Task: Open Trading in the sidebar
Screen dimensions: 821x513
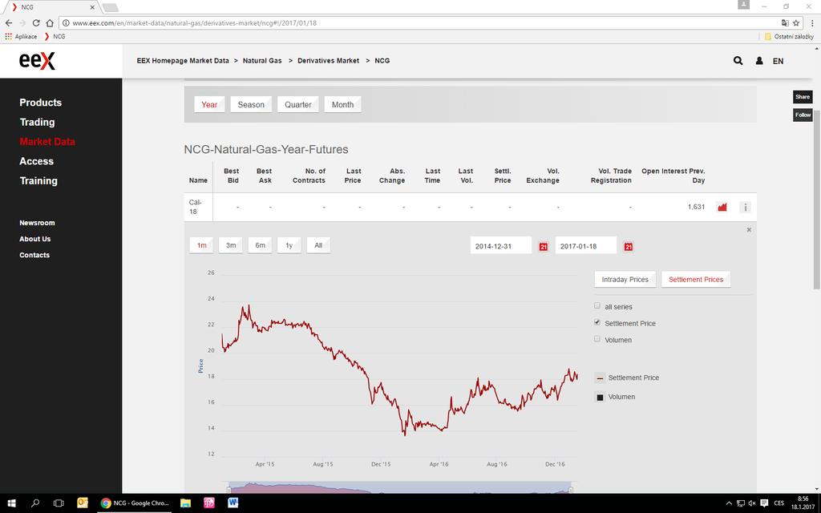Action: tap(37, 122)
